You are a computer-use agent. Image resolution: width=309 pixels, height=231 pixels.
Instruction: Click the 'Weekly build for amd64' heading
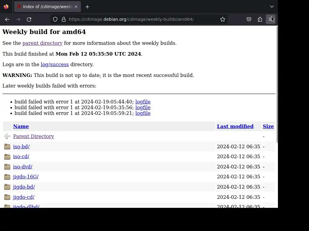[44, 32]
